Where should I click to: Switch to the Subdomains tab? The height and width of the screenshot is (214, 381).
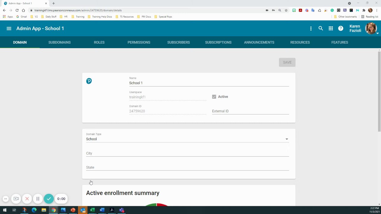click(x=60, y=42)
